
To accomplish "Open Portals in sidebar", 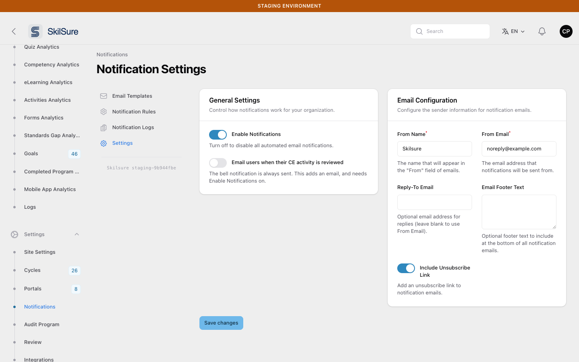I will click(x=33, y=289).
